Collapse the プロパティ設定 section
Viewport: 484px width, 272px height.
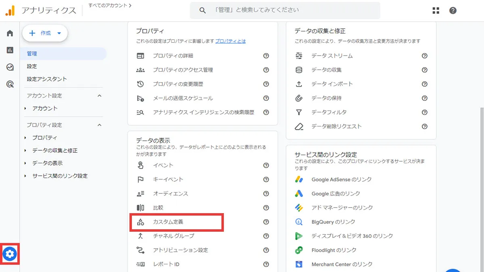(x=100, y=125)
